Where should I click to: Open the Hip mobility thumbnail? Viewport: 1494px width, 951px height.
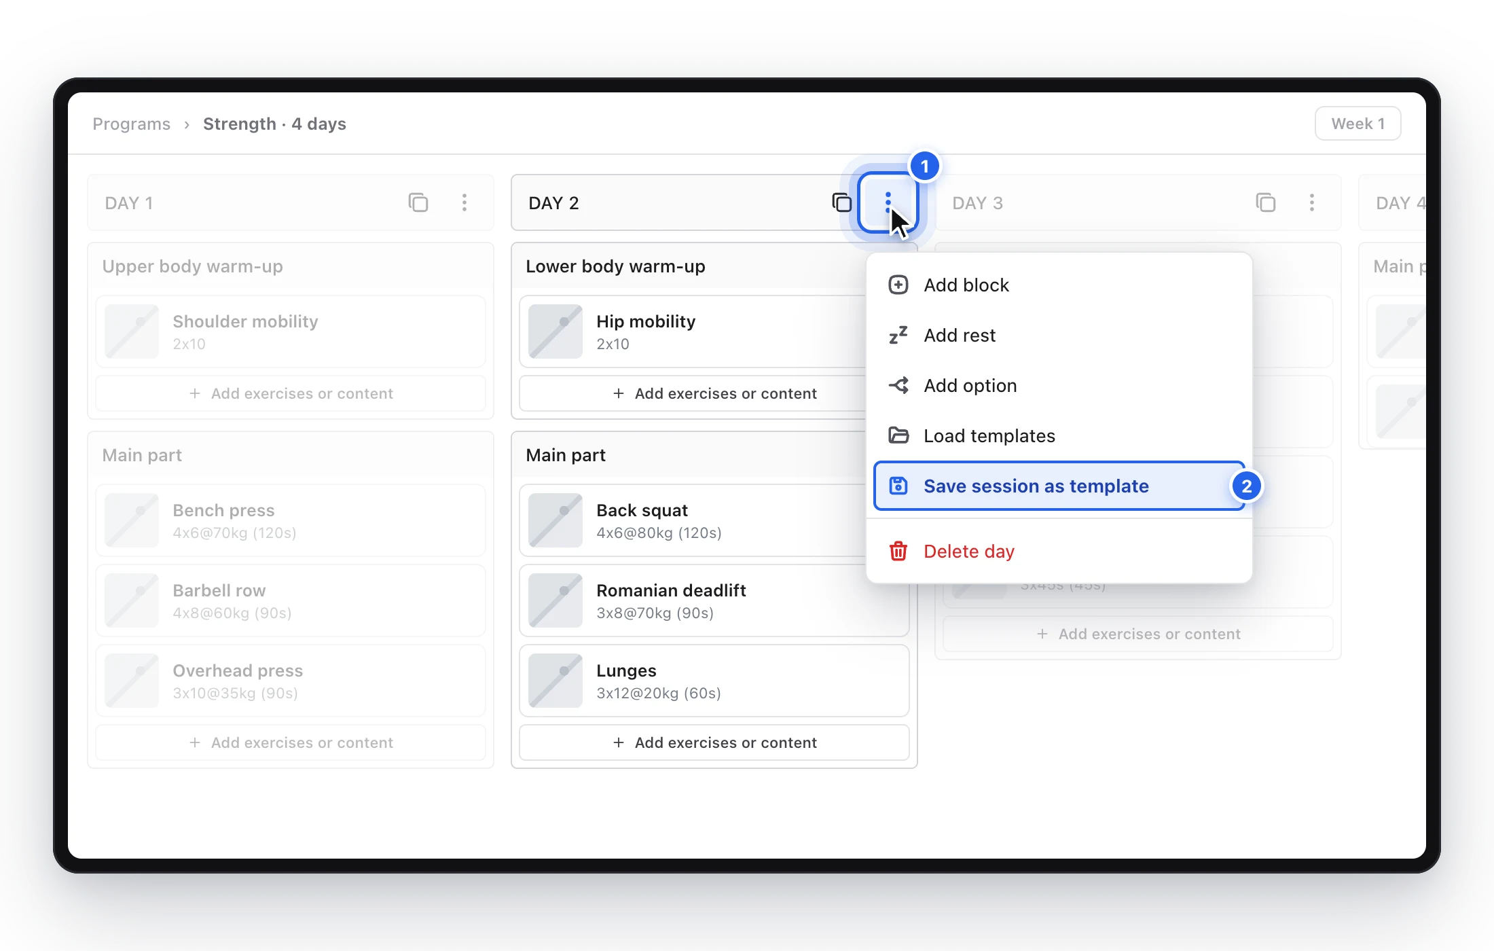[x=555, y=331]
